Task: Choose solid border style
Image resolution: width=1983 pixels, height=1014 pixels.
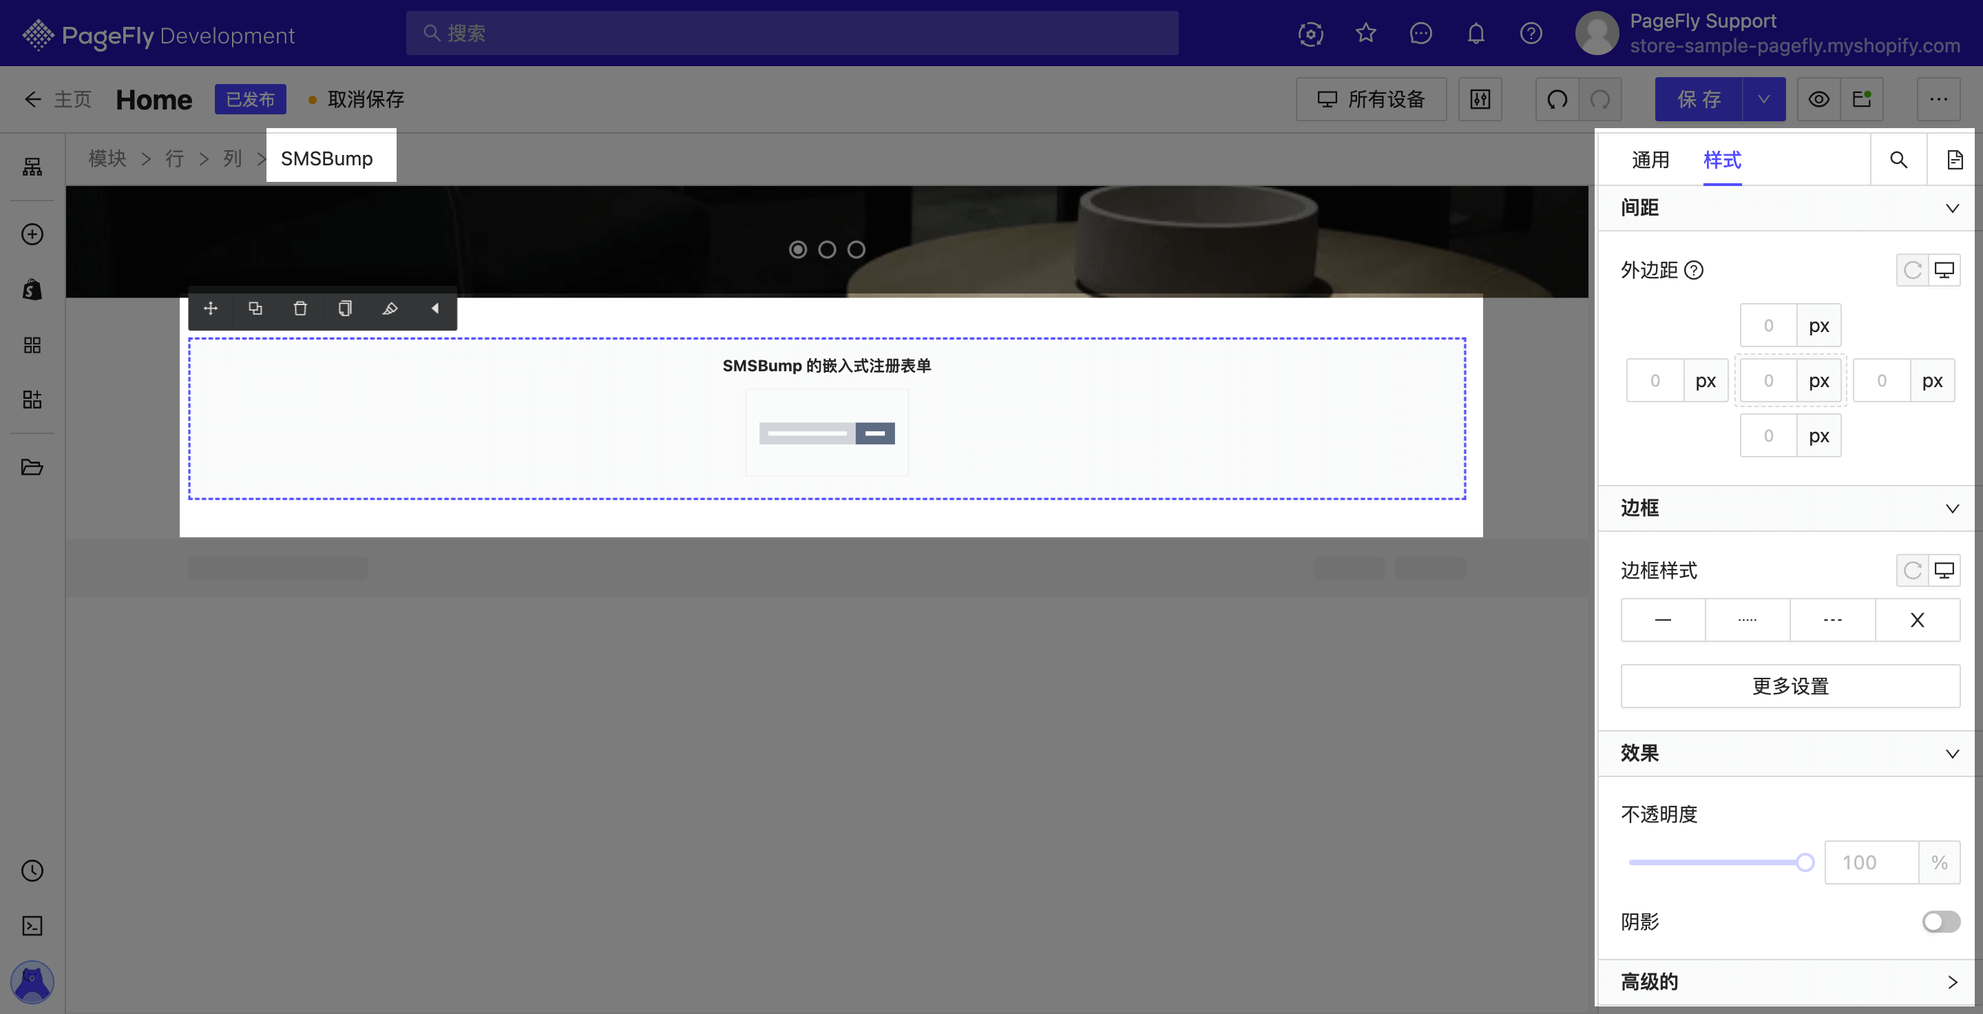Action: click(1663, 620)
